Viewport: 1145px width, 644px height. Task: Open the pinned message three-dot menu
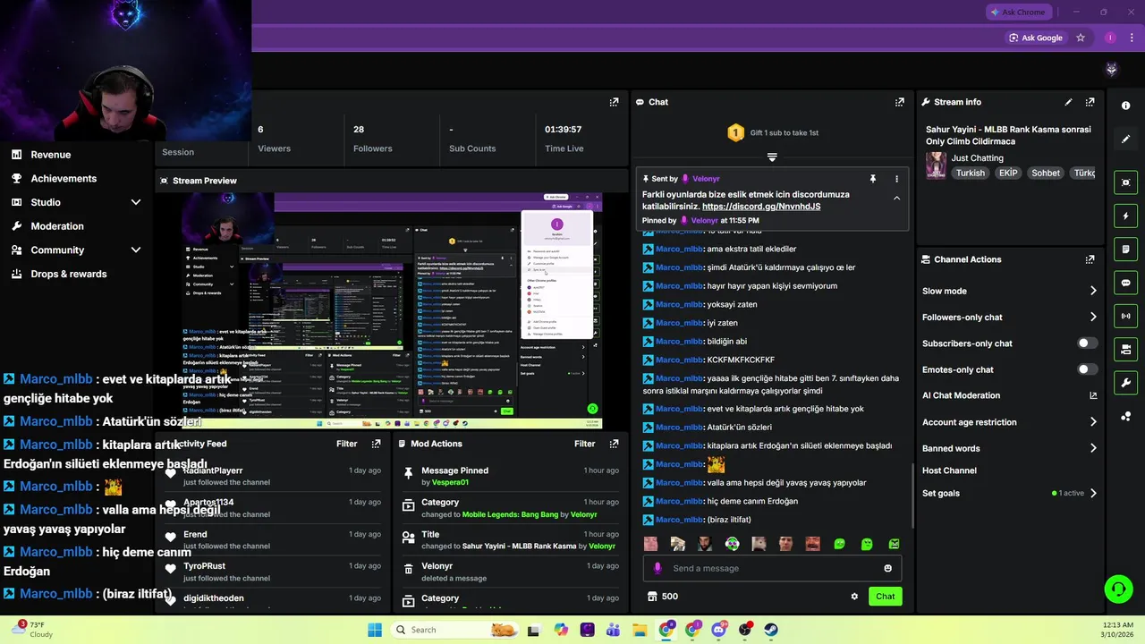pyautogui.click(x=896, y=179)
